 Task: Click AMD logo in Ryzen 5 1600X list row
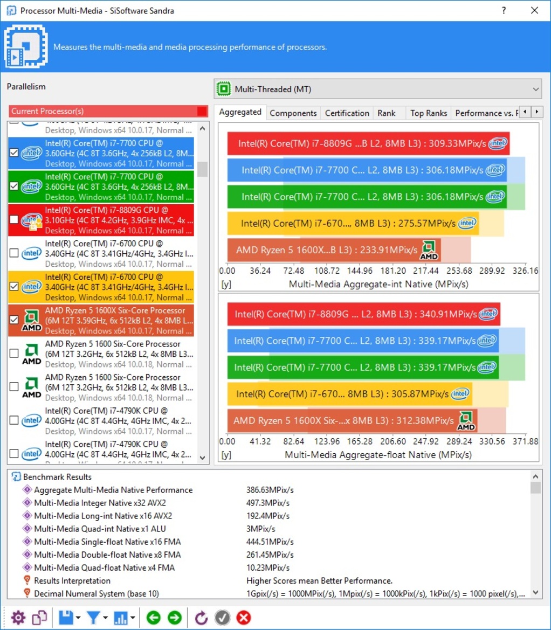pos(32,320)
